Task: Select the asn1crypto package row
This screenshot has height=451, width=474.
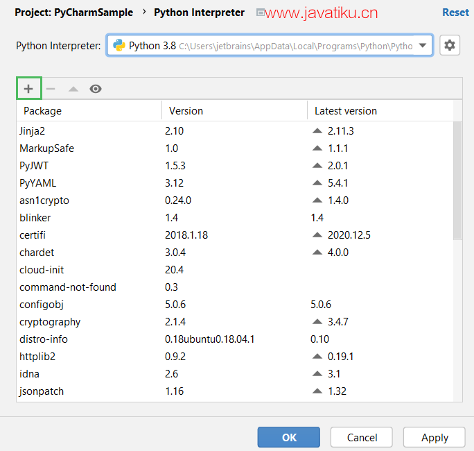Action: point(235,201)
